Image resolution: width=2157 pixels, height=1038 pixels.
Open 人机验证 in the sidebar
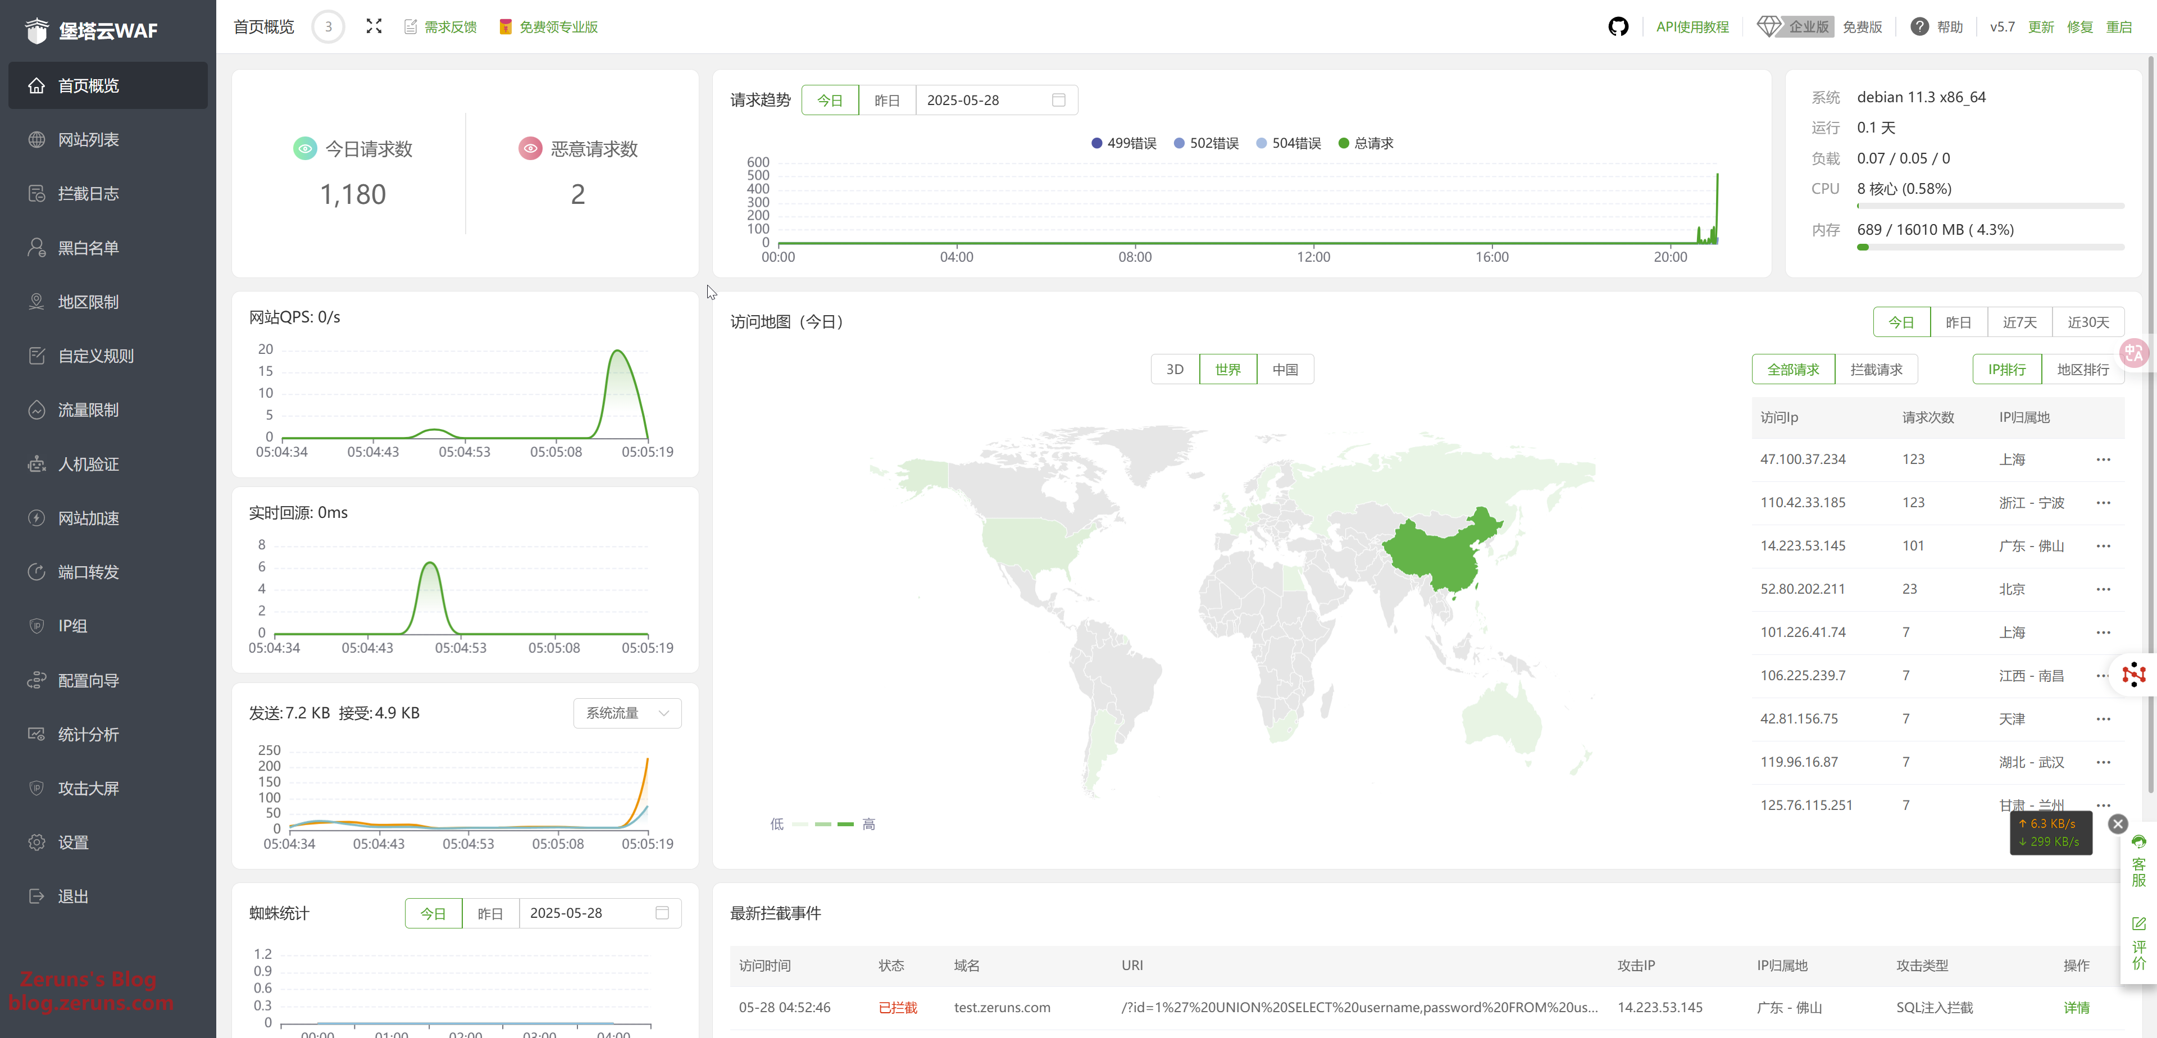pos(88,464)
